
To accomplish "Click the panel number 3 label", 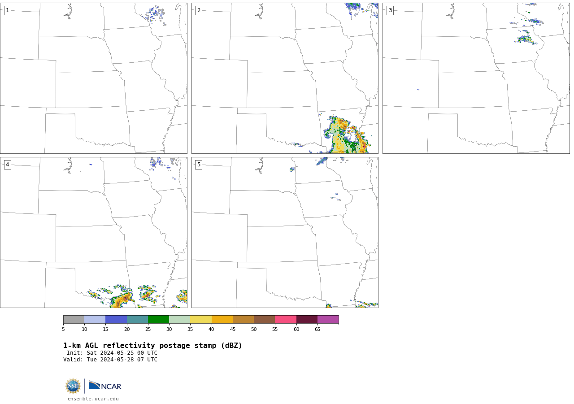I will click(x=390, y=10).
